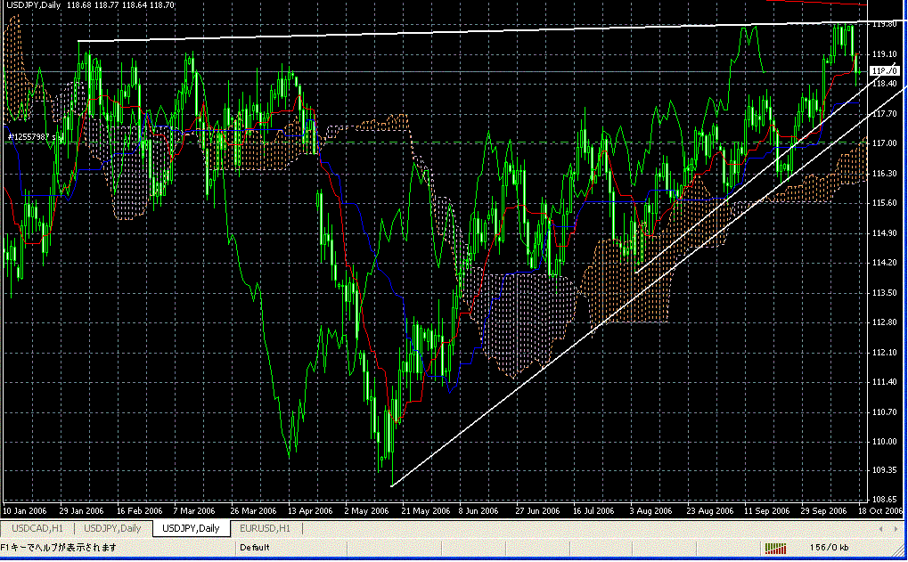Screen dimensions: 908x562
Task: Click the 10 Jan 2006 date label
Action: coord(25,511)
